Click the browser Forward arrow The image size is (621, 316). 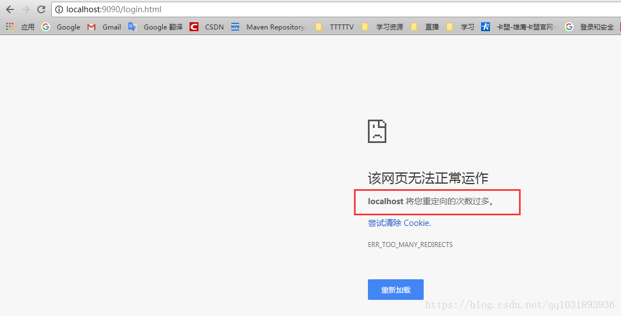pos(26,9)
